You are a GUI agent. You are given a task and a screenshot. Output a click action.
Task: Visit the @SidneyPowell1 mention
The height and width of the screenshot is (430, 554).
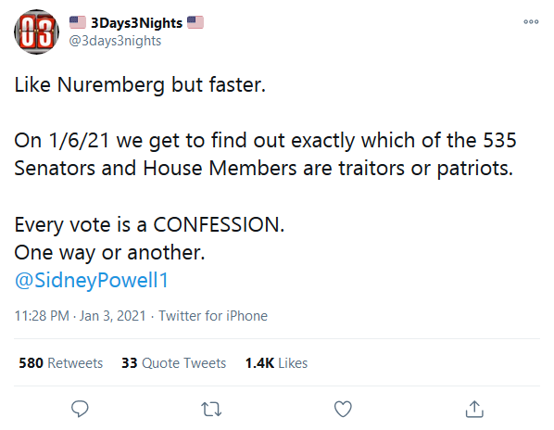coord(92,281)
